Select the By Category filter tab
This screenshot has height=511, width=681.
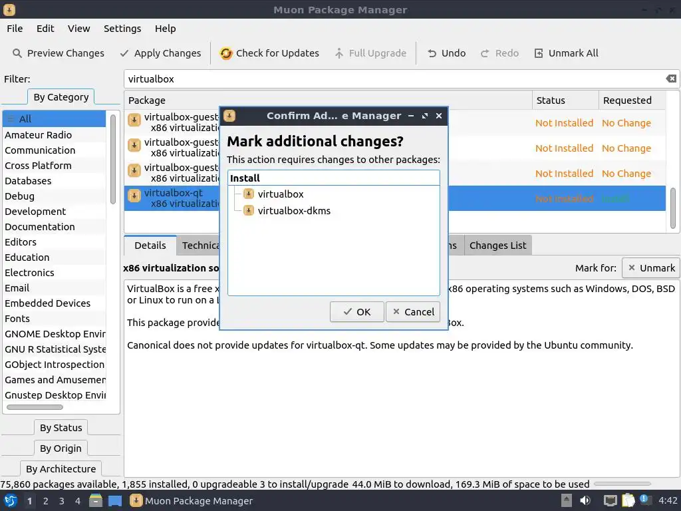tap(61, 97)
